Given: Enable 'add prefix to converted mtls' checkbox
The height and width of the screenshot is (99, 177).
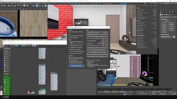Looking at the screenshot, I should pos(69,42).
